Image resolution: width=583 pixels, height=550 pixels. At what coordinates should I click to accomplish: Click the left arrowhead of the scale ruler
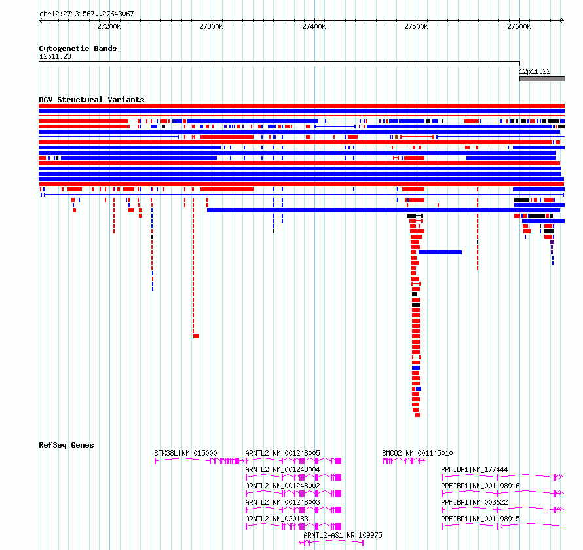pyautogui.click(x=41, y=20)
